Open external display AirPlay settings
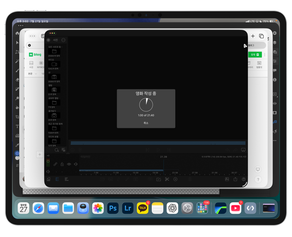 point(243,150)
